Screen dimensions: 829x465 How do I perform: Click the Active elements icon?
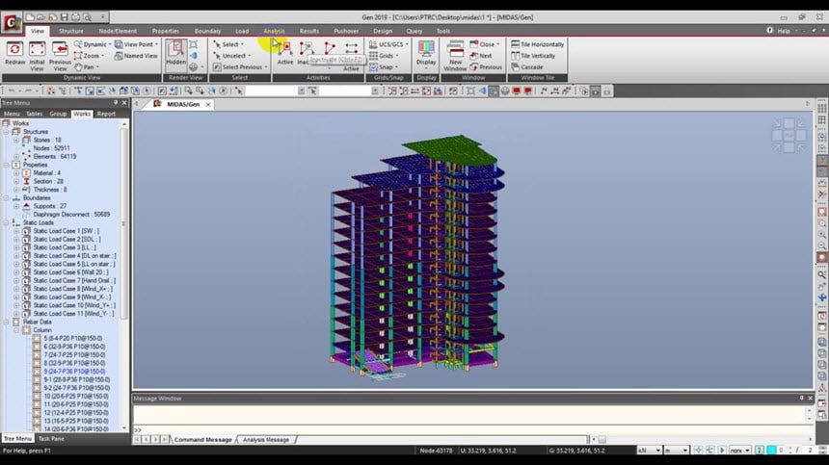(285, 52)
